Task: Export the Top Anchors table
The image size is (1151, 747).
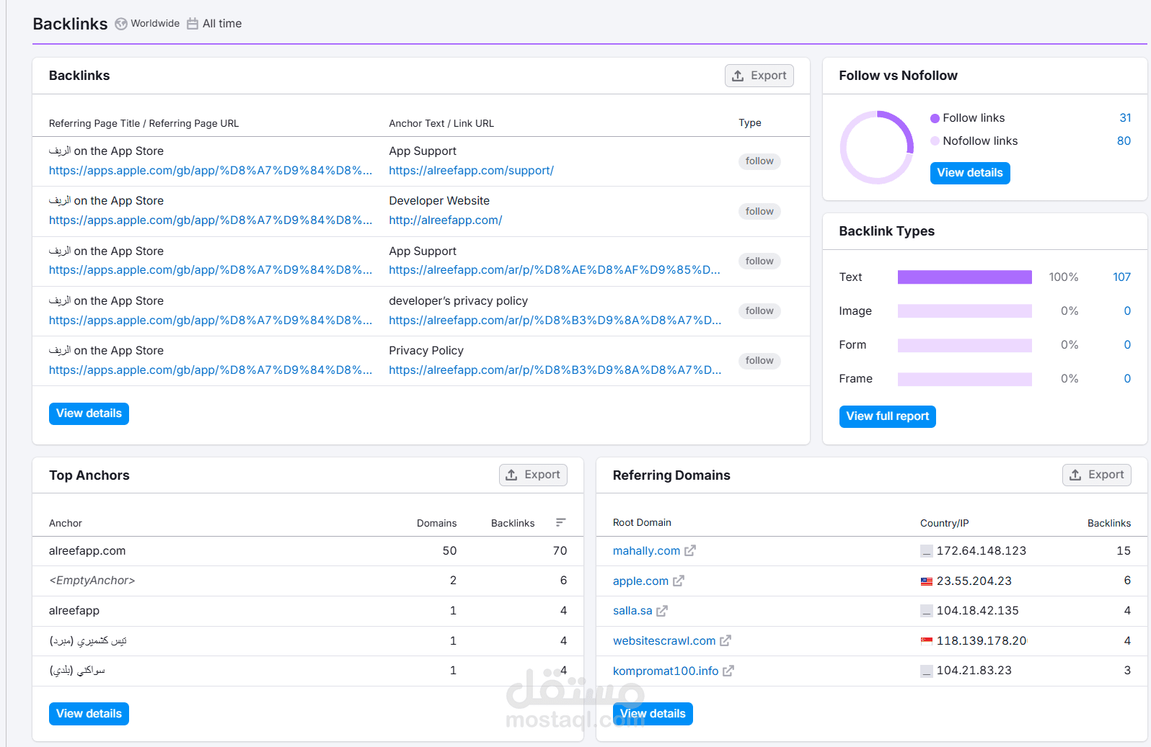Action: click(x=533, y=475)
